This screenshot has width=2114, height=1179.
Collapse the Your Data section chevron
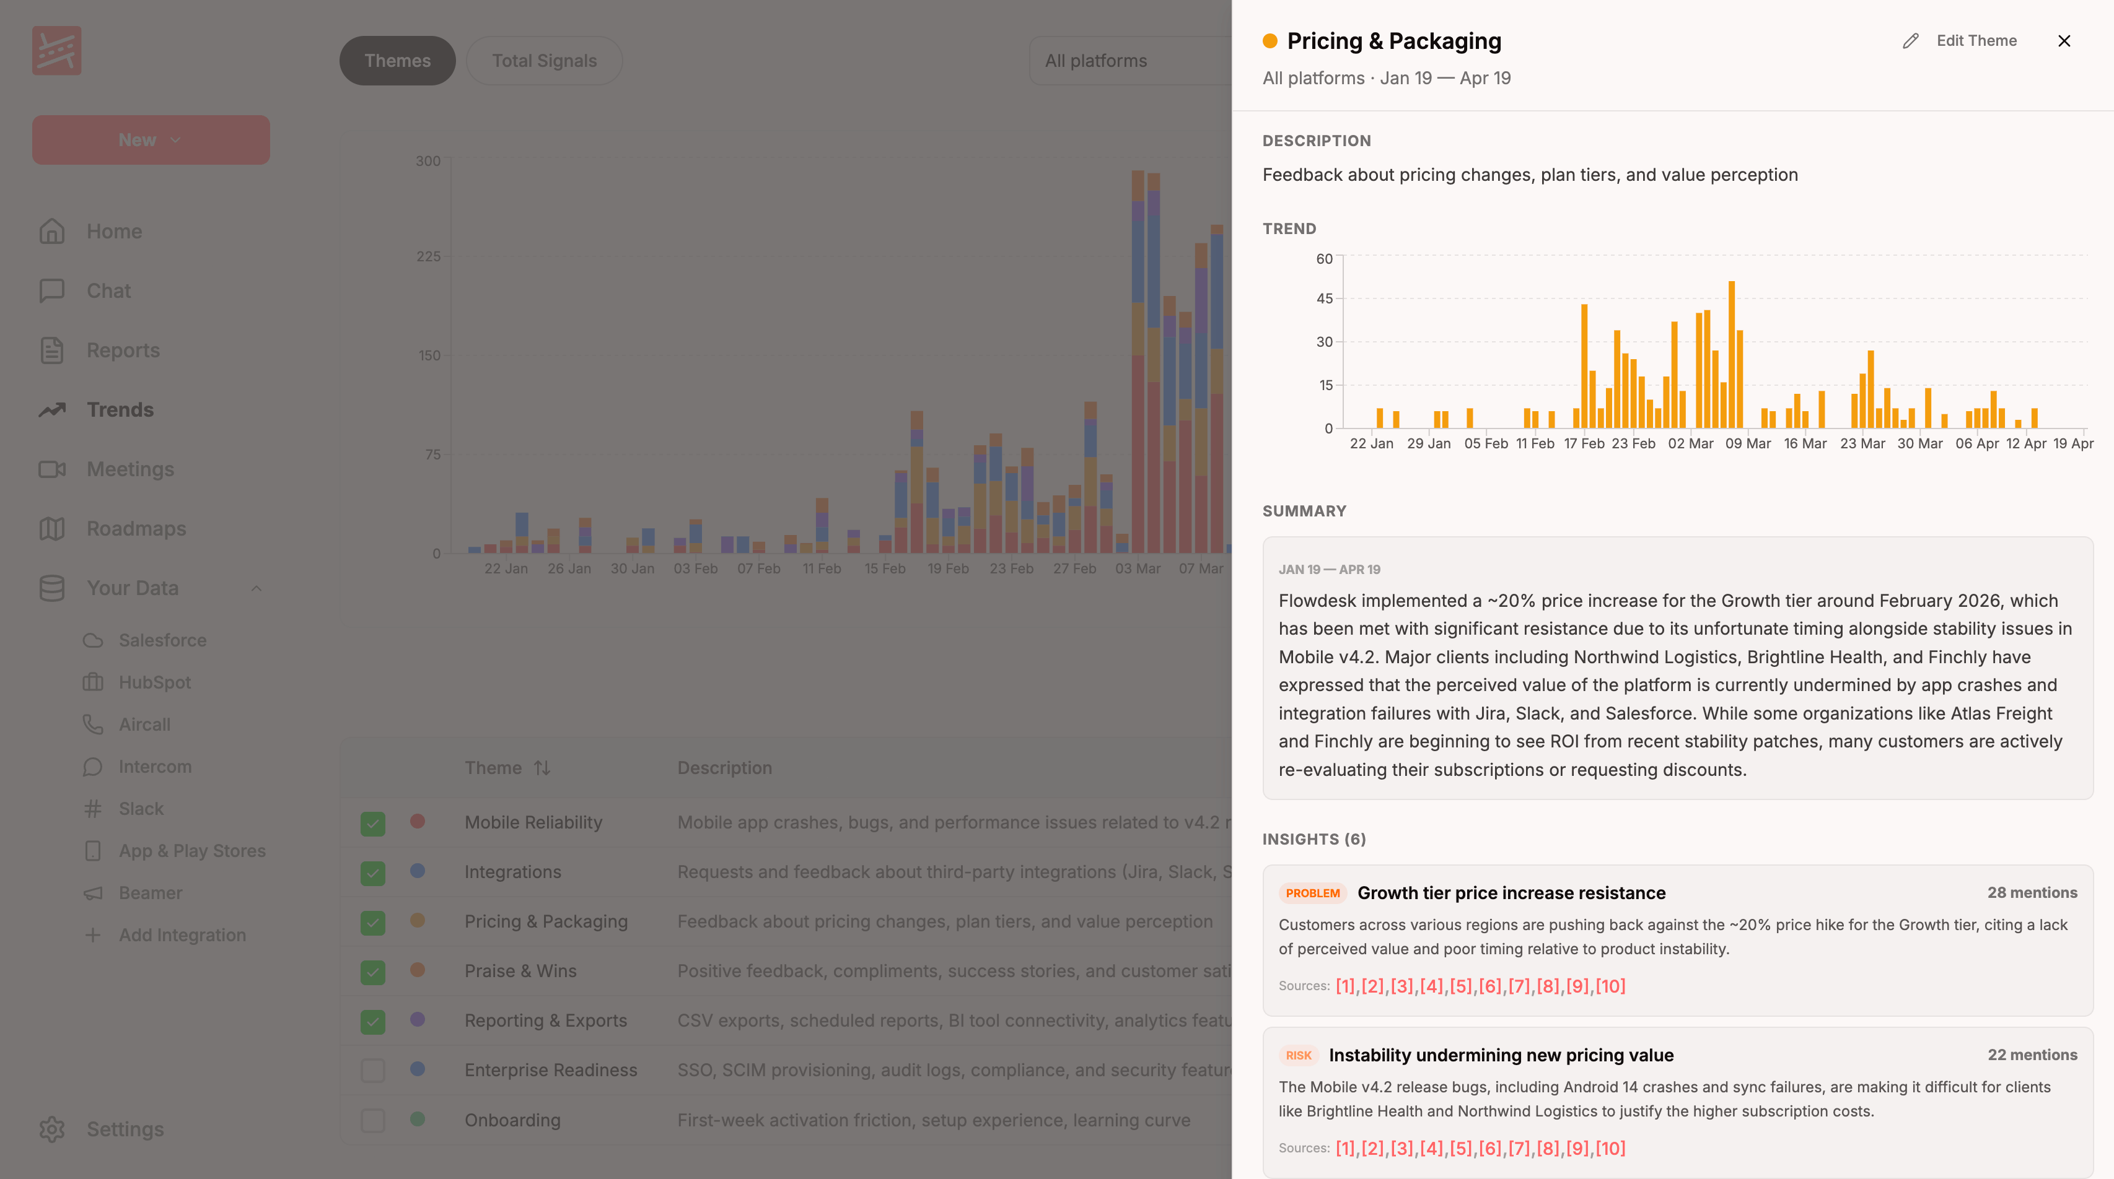[256, 588]
